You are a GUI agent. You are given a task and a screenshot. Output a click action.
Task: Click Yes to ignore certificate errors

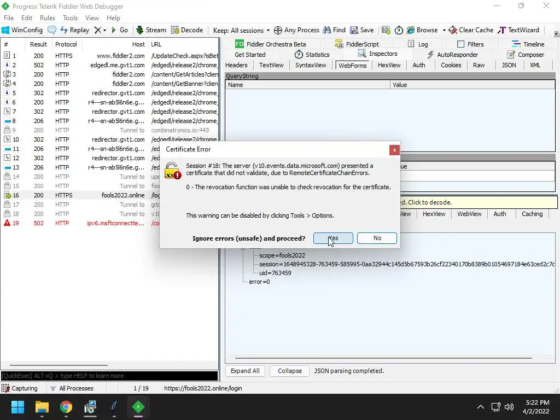[x=333, y=238]
